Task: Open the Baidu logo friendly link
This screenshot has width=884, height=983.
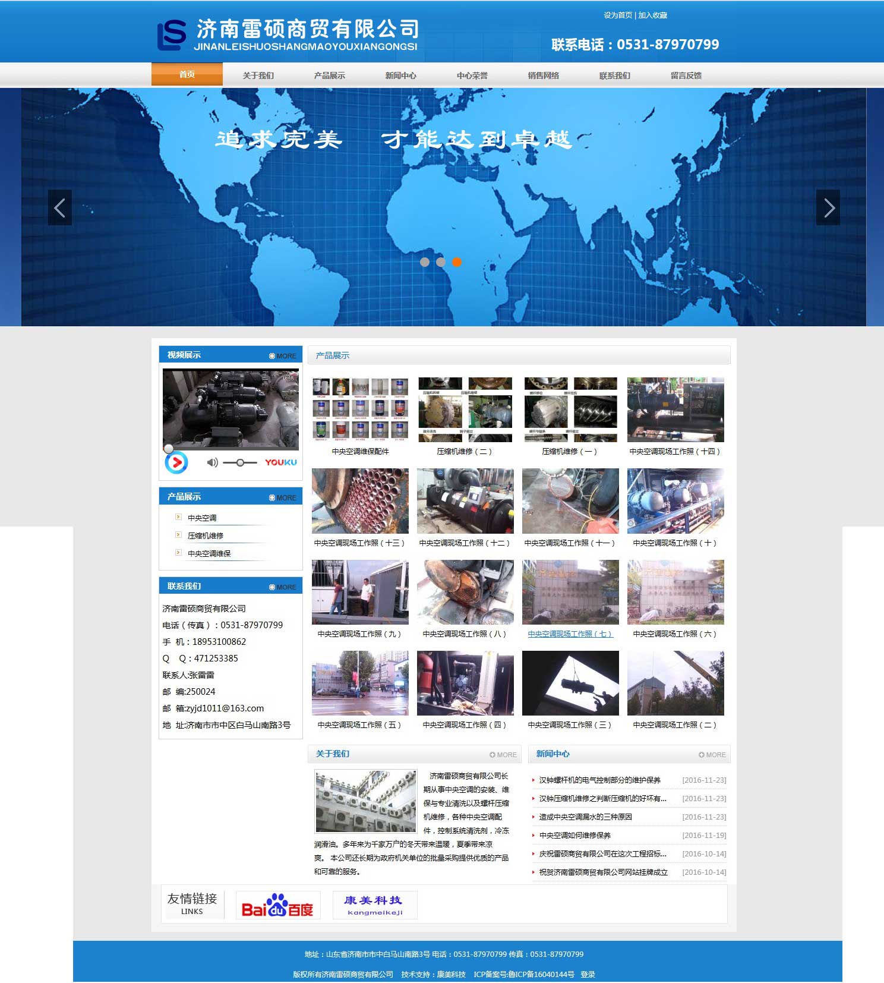Action: pos(277,905)
